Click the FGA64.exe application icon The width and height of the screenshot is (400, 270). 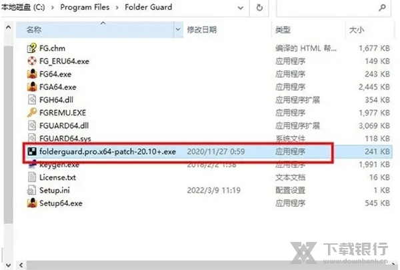tap(32, 87)
